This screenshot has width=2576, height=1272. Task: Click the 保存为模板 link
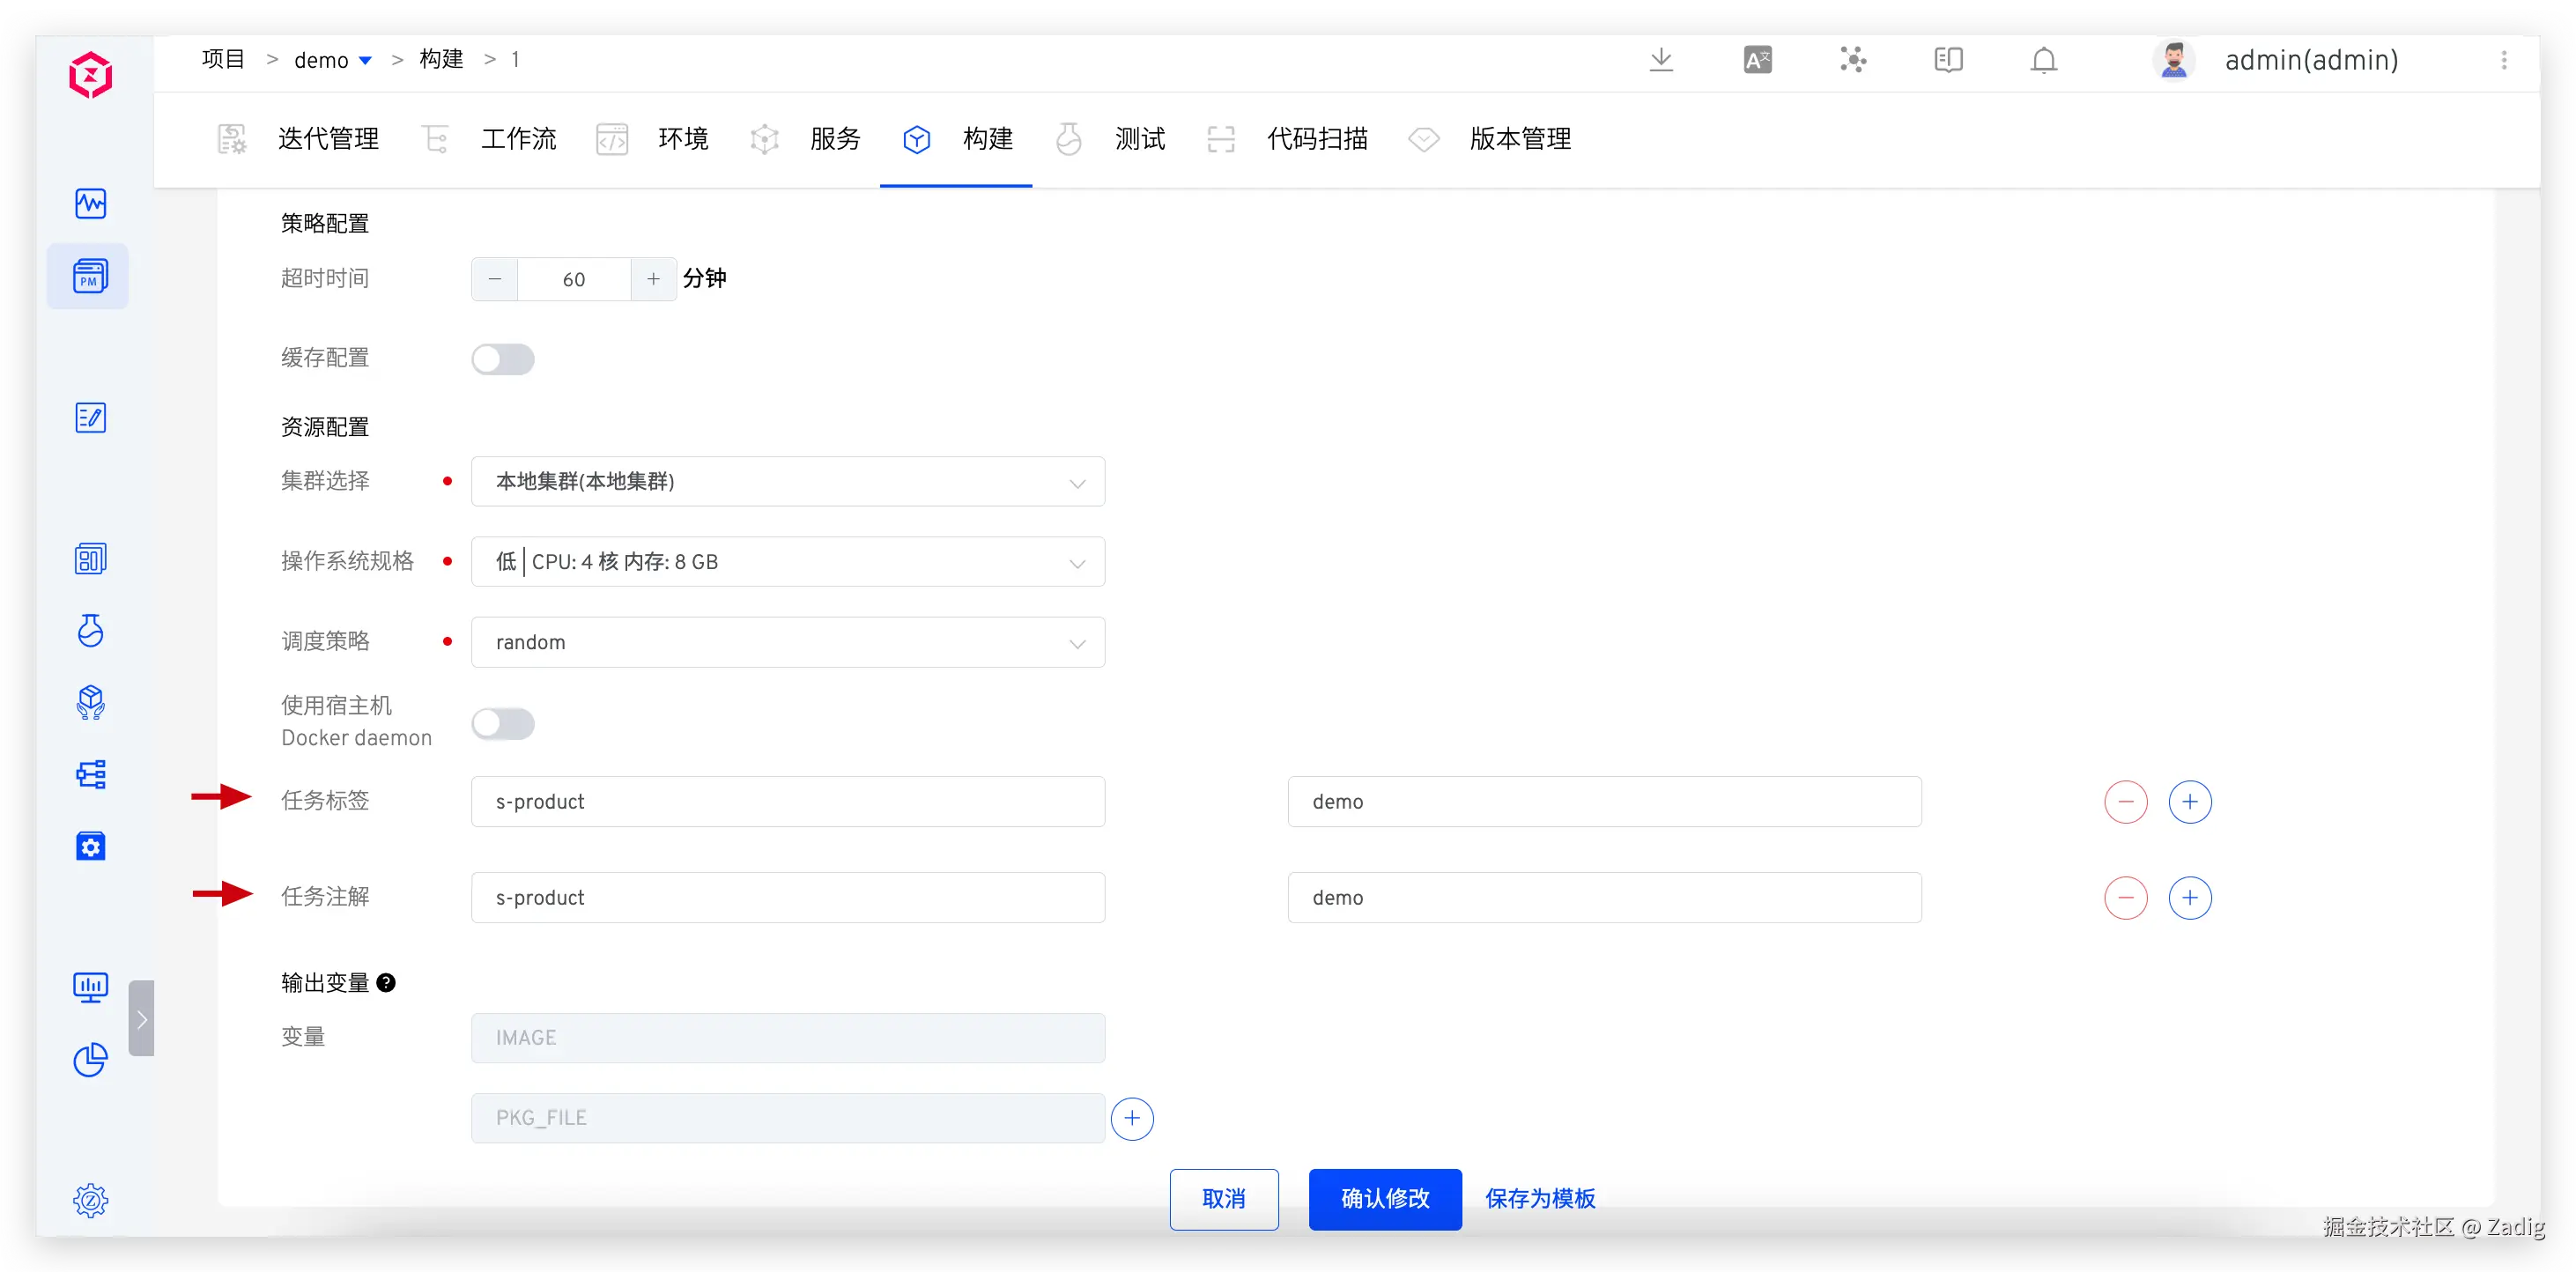(x=1540, y=1198)
